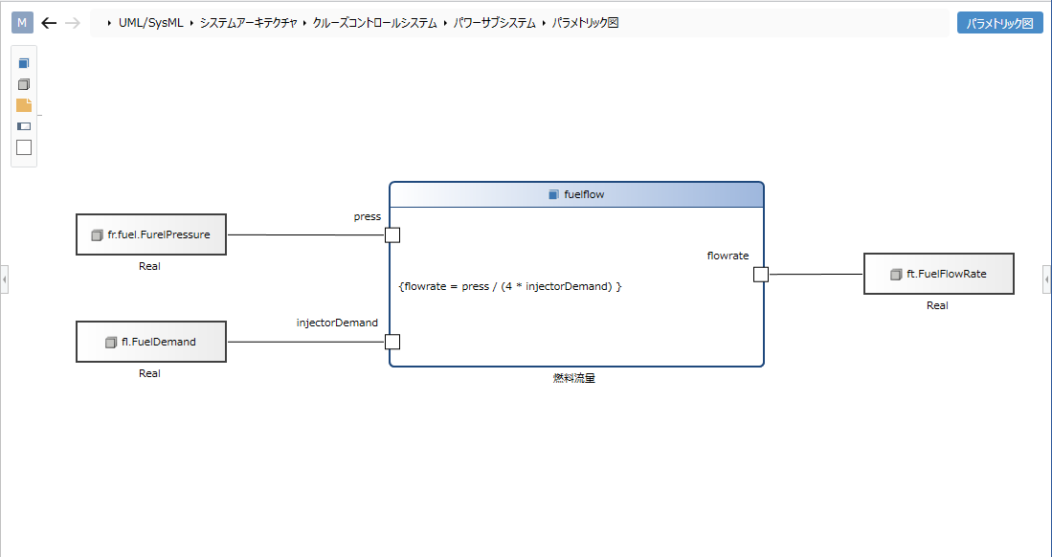Click the Real label under fr.fuel.FurelPressure

(149, 266)
